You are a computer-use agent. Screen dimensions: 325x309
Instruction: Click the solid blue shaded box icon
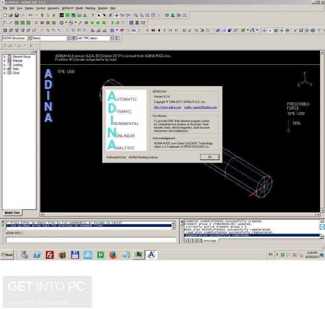[x=230, y=30]
